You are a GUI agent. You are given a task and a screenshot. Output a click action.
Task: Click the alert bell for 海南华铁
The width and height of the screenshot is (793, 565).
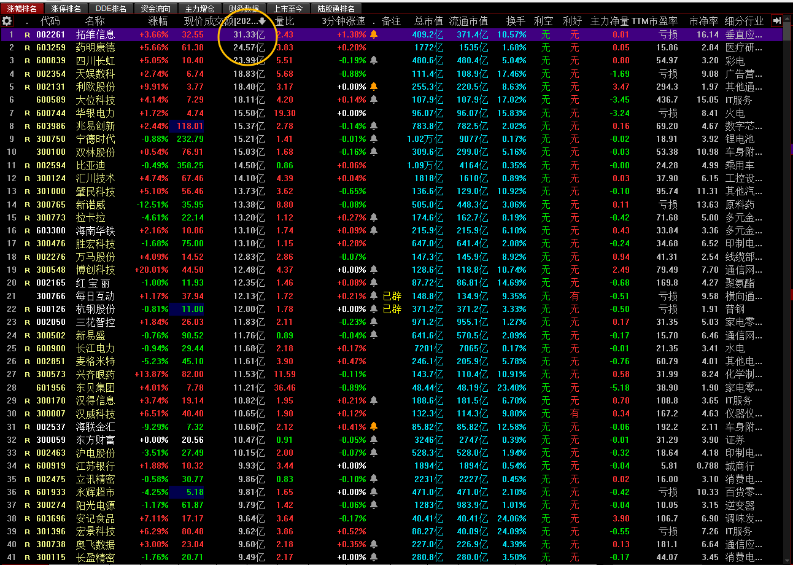tap(374, 230)
